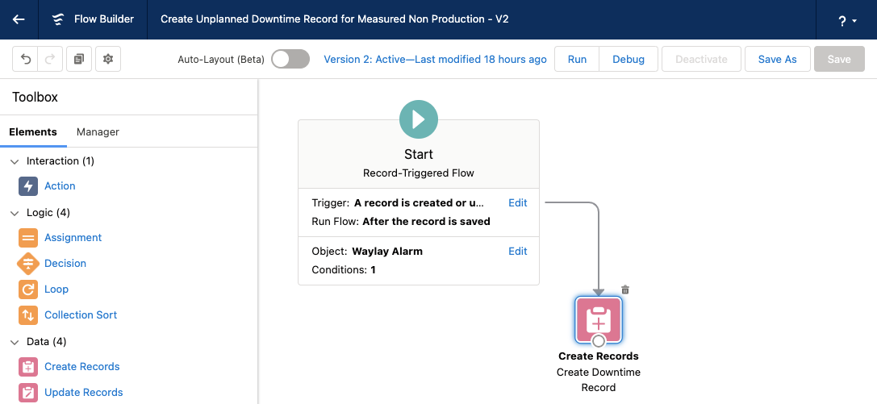Click Create Records label in Toolbox

[82, 367]
